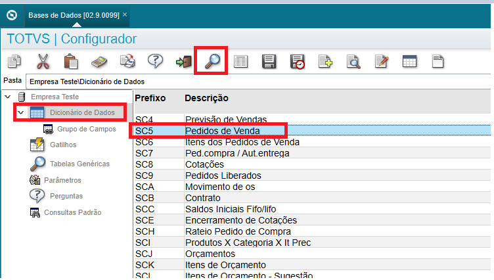
Task: Click the Tabelas Genéricas magnifier icon
Action: click(37, 164)
